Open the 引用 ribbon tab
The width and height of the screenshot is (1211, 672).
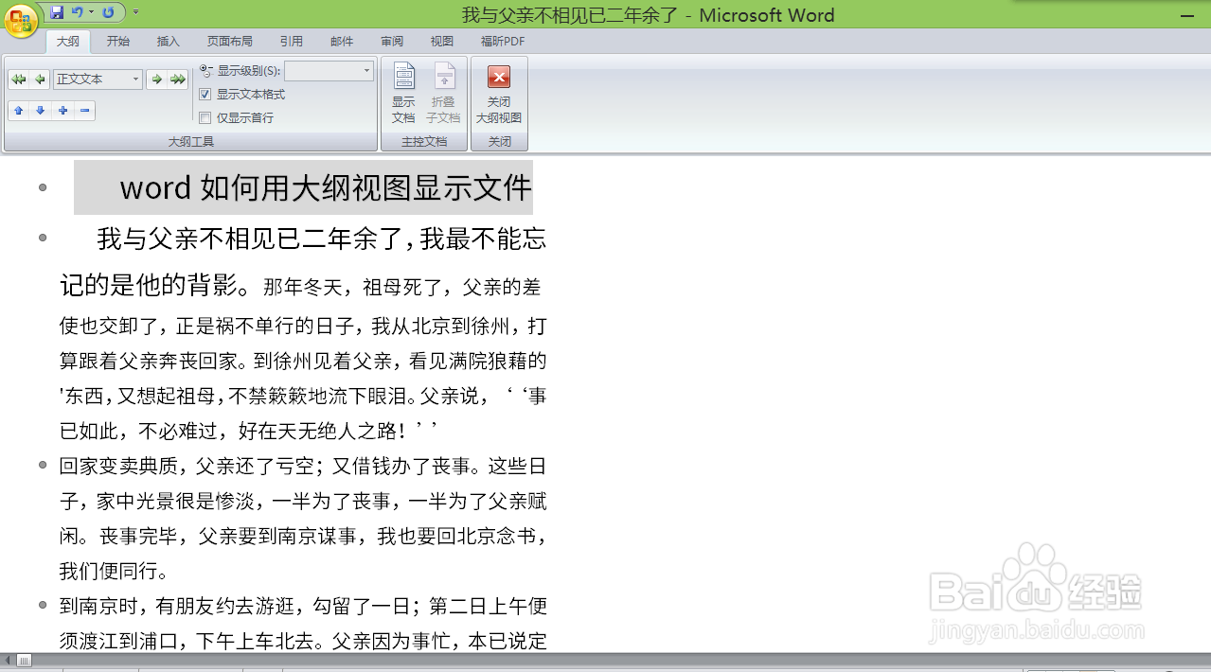tap(292, 42)
